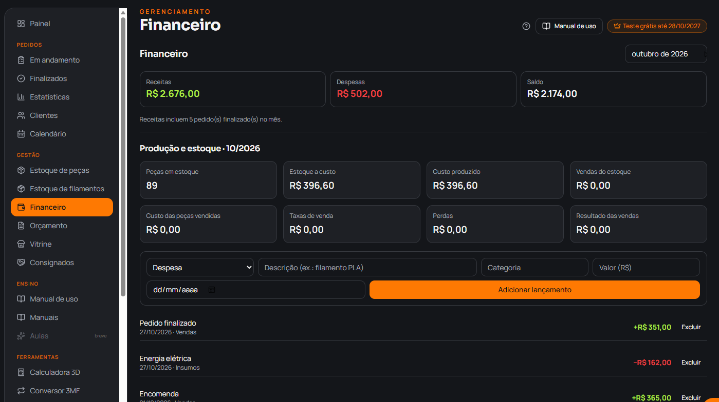
Task: Click the Estoque de peças box icon
Action: pyautogui.click(x=21, y=170)
